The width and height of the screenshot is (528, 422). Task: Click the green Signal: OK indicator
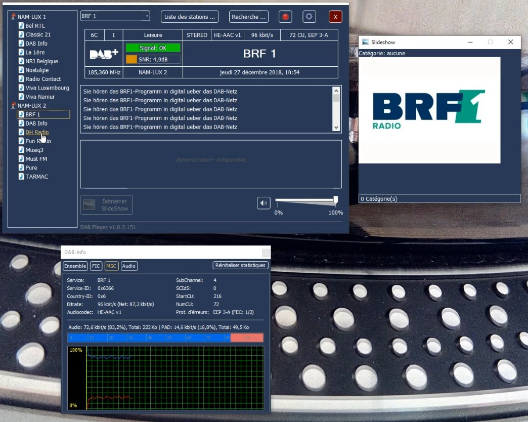pyautogui.click(x=153, y=48)
